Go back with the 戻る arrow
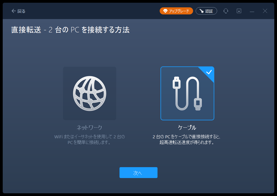Viewport: 277px width, 196px height. (x=18, y=11)
